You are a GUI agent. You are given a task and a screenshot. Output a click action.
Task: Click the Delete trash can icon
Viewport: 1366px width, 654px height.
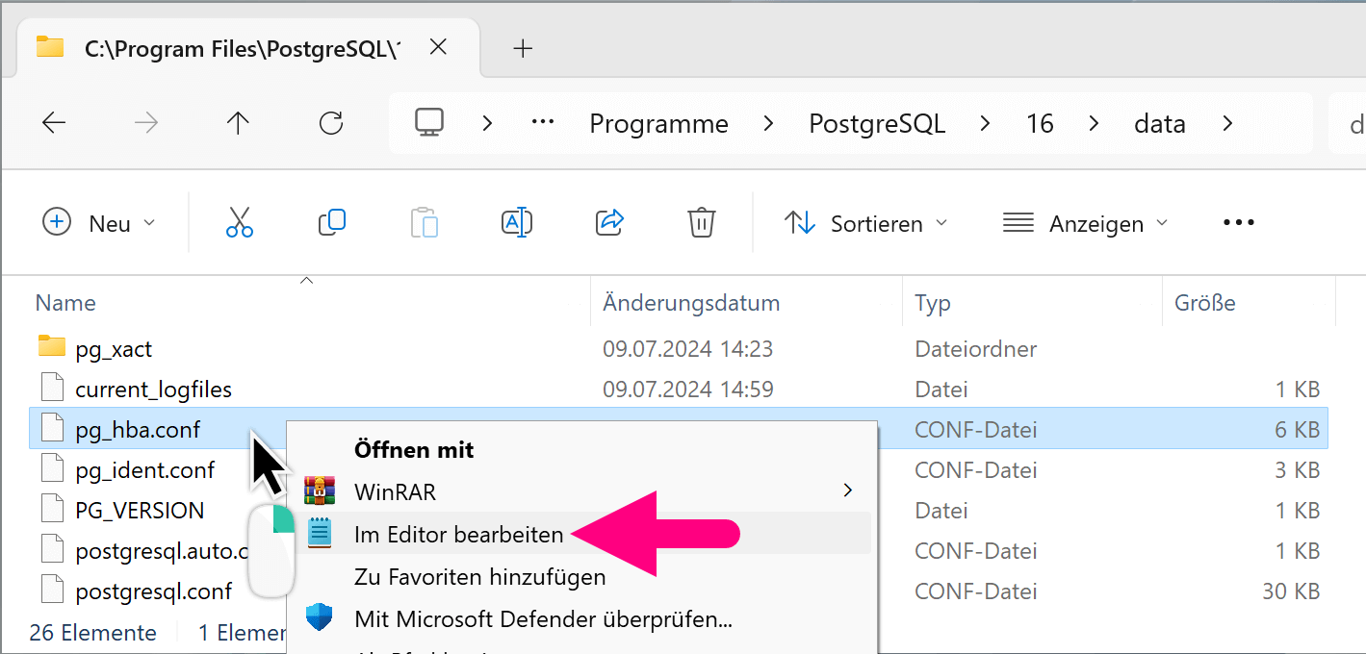pos(701,223)
